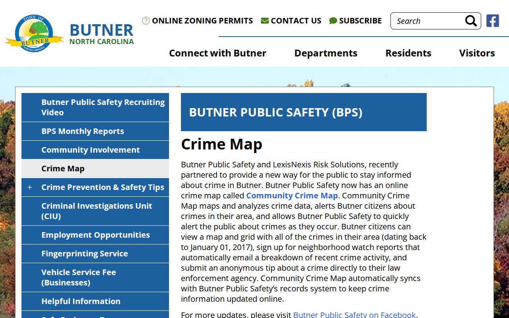Click the Crime Map page heading

pos(221,144)
